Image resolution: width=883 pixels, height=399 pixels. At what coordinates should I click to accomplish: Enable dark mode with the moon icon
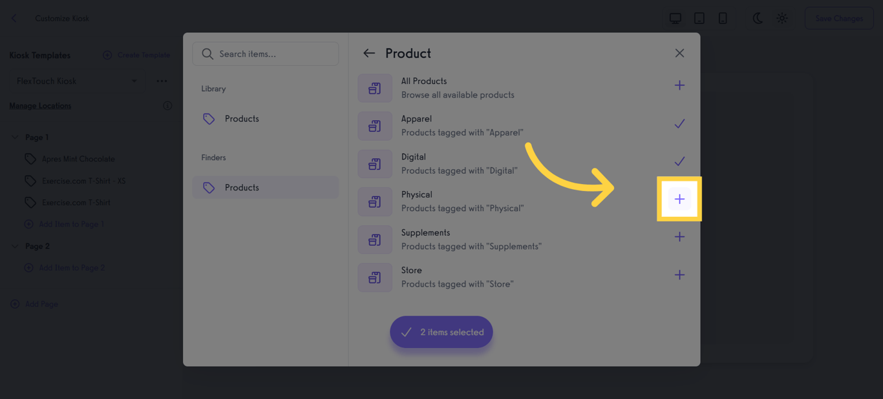757,18
